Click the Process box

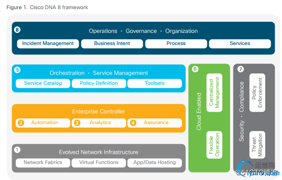coord(176,44)
